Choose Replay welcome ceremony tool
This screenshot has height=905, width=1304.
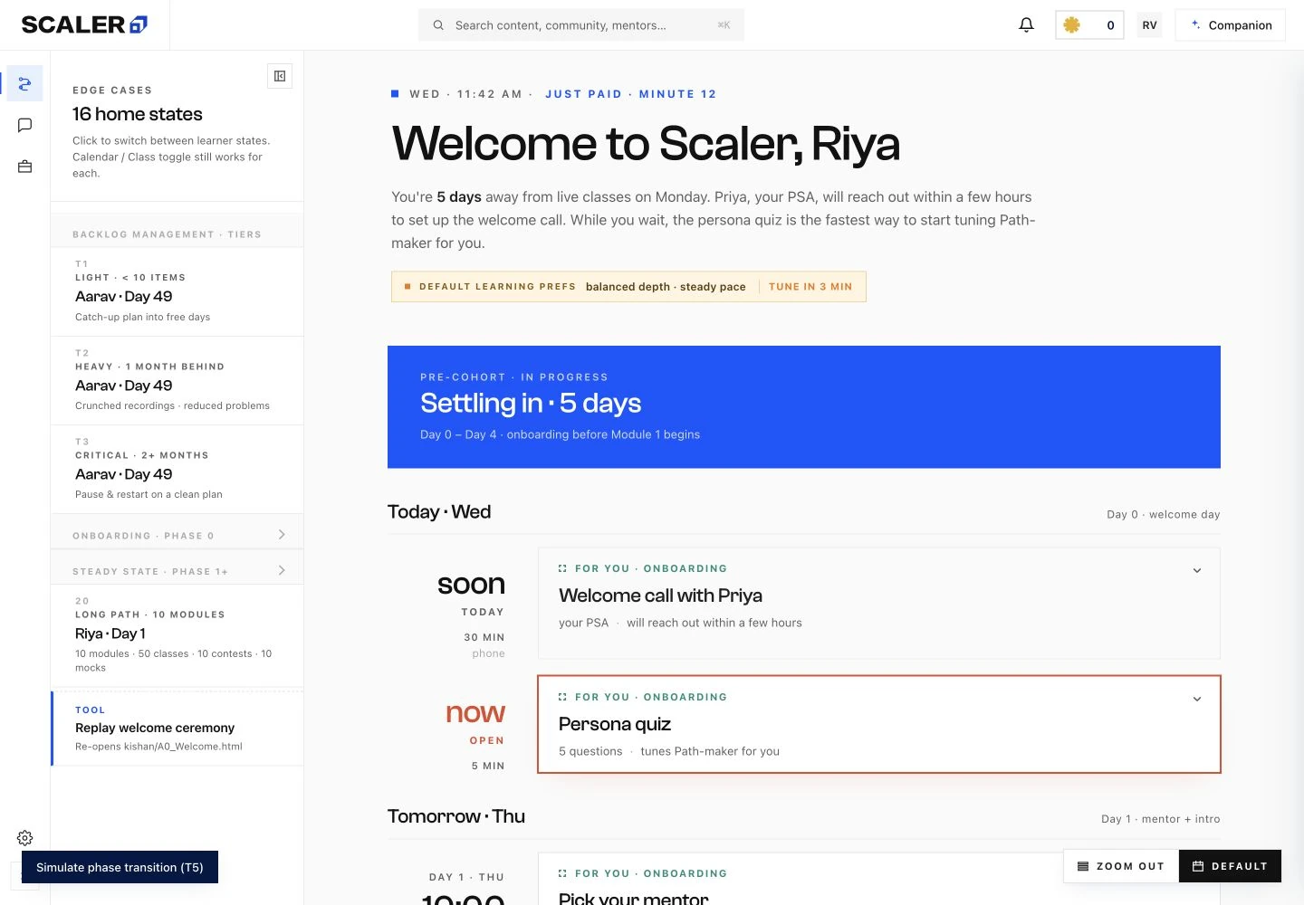click(177, 729)
